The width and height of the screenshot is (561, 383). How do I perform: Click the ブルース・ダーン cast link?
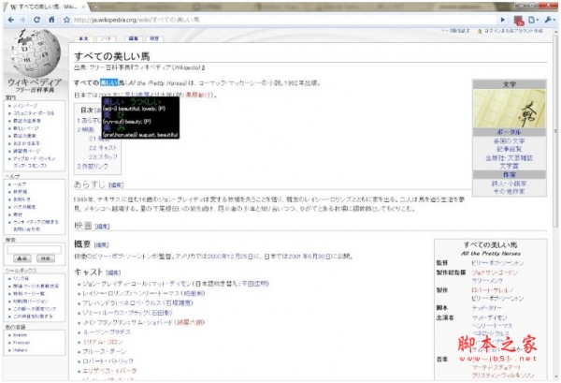coord(105,351)
